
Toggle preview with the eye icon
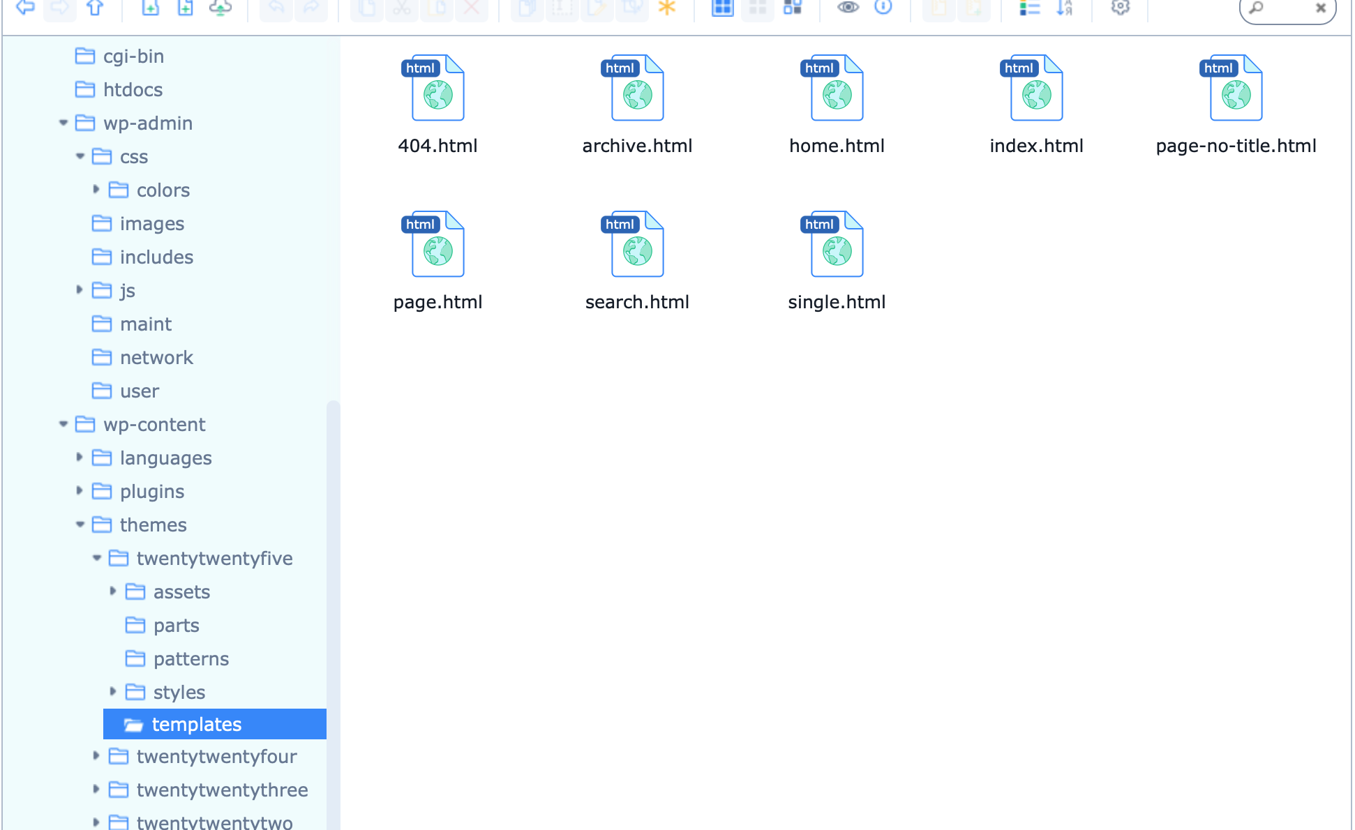pyautogui.click(x=848, y=8)
